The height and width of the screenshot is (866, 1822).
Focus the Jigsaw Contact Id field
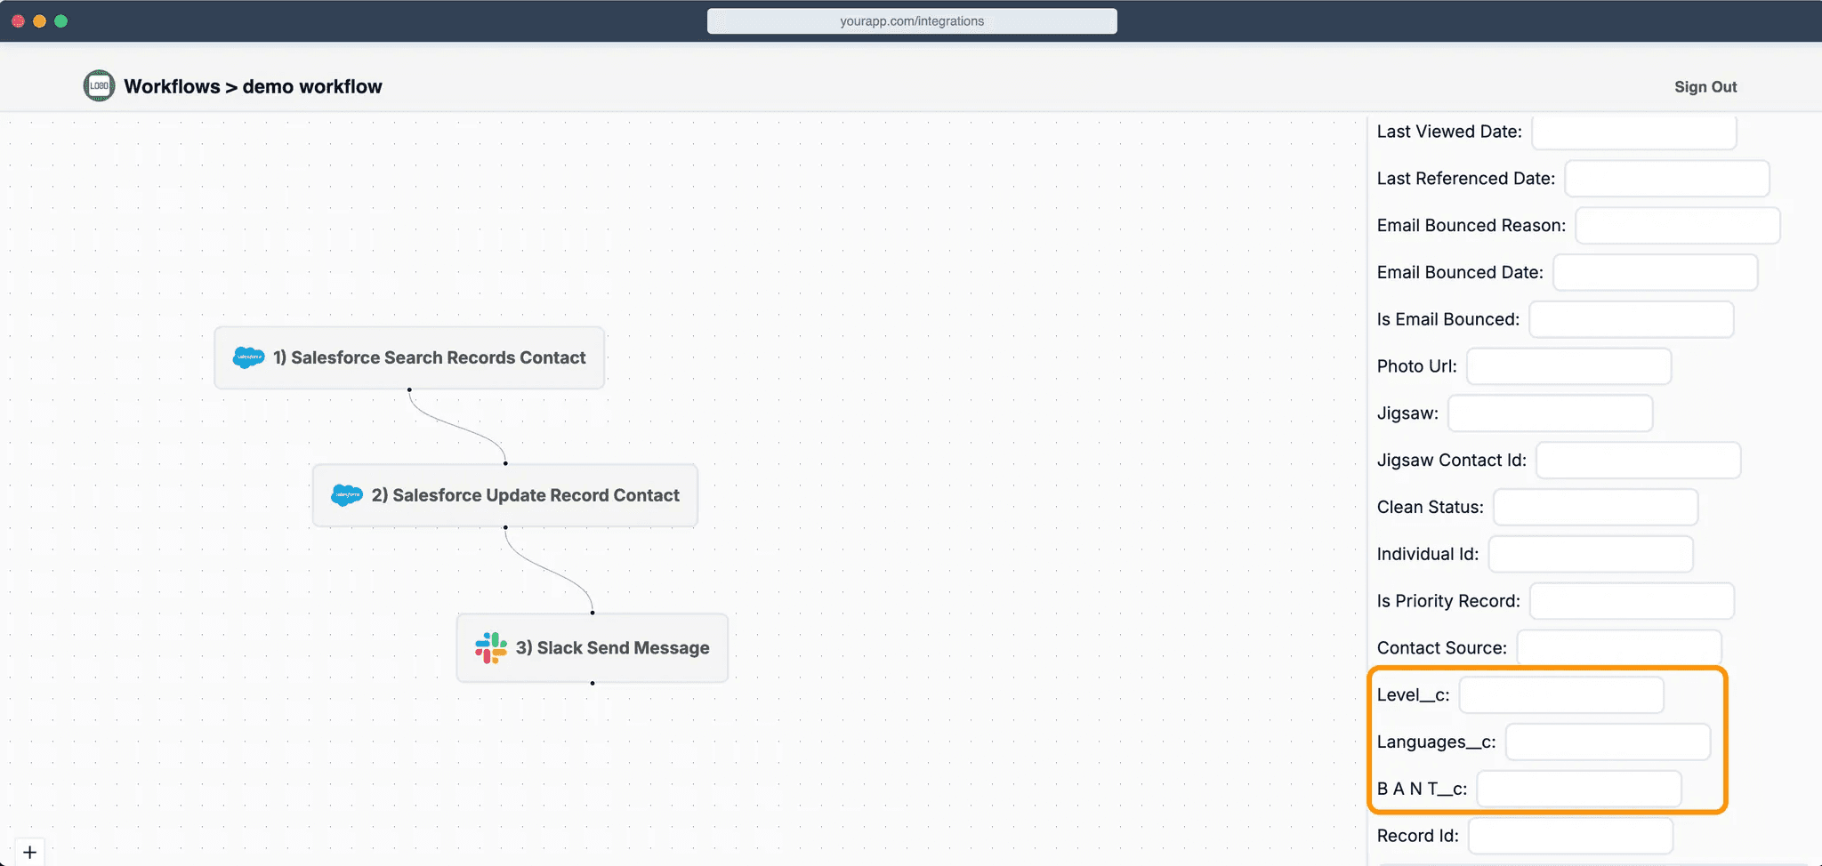[x=1638, y=461]
